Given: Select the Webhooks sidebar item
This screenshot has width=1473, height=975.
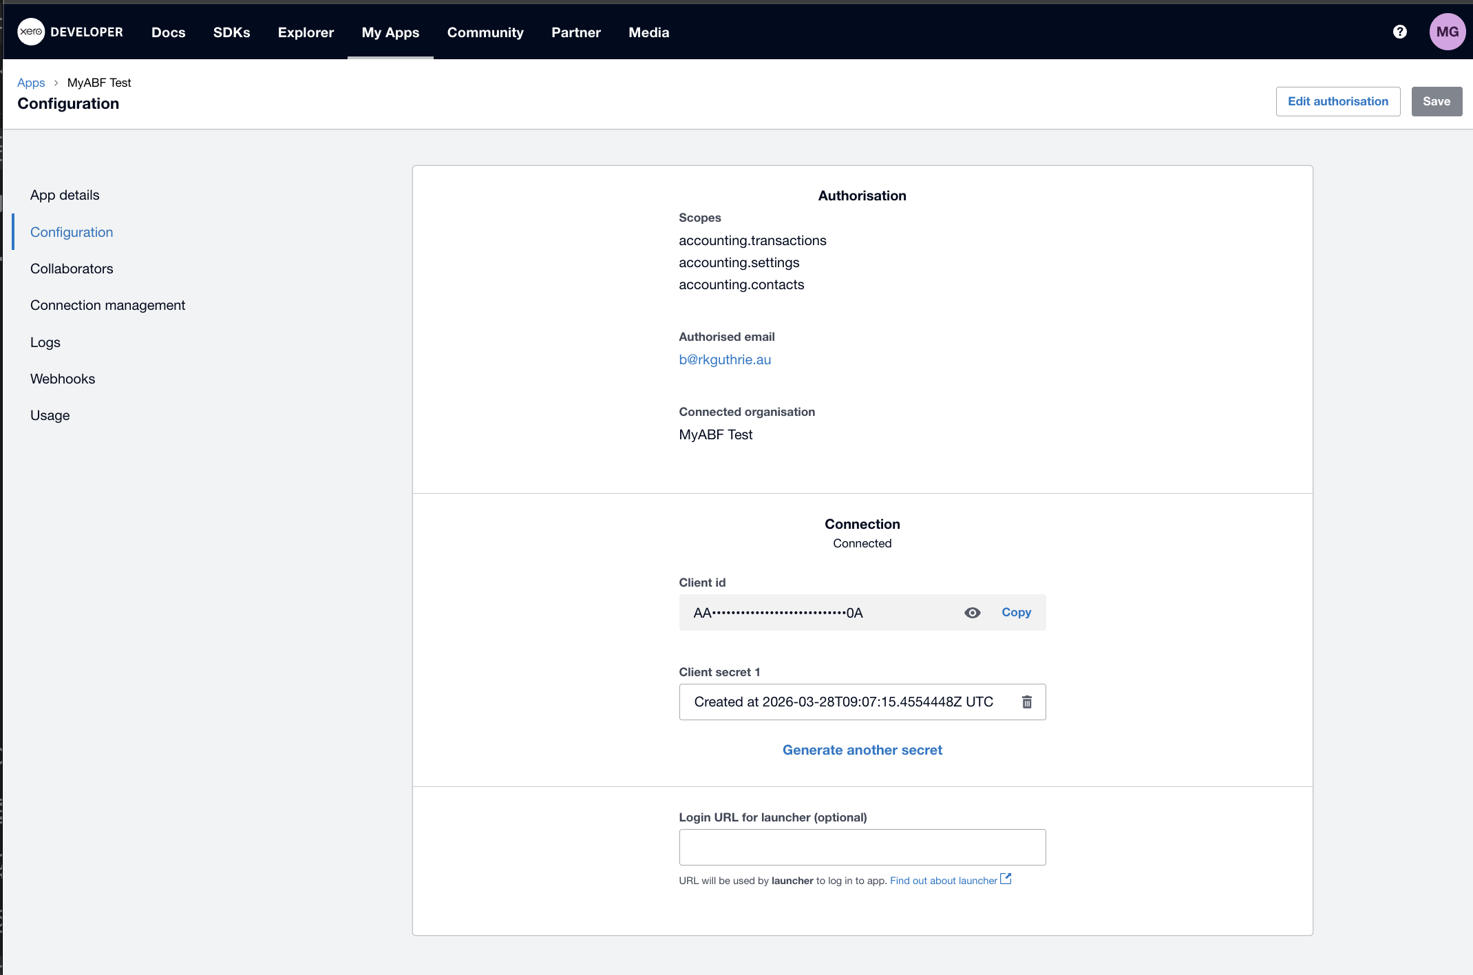Looking at the screenshot, I should 63,379.
